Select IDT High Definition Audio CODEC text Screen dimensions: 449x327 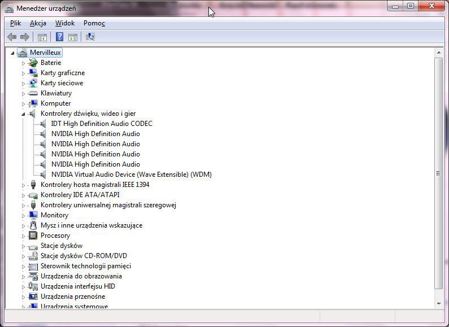click(102, 124)
